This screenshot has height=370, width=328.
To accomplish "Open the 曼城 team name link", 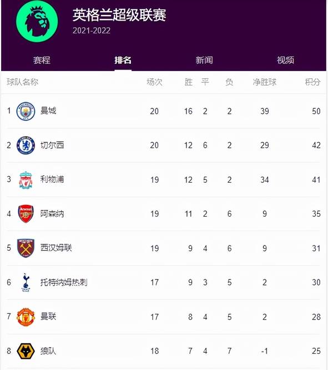I will click(48, 111).
